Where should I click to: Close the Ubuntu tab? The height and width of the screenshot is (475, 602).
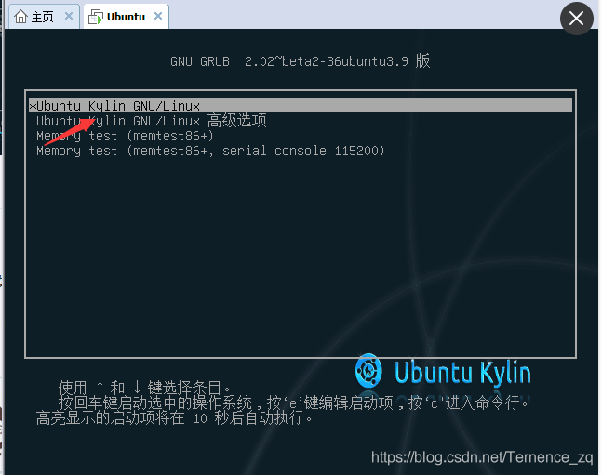tap(158, 16)
